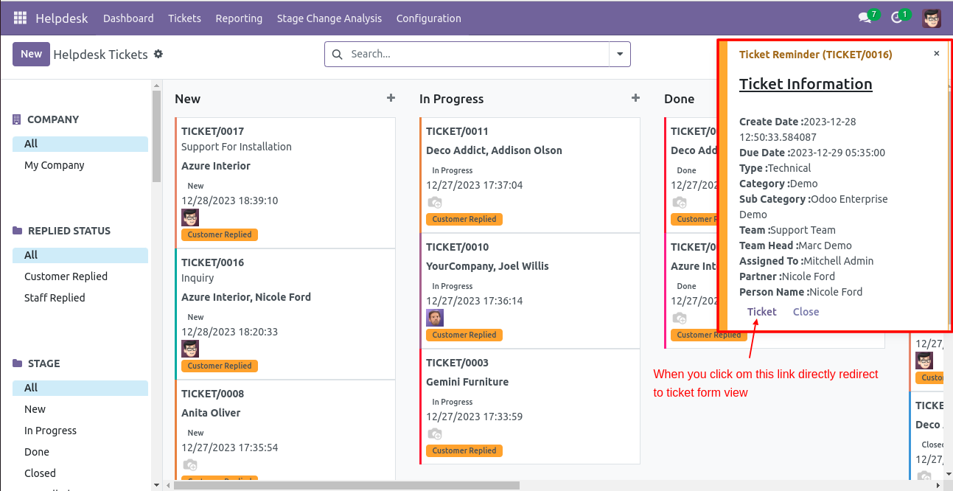This screenshot has height=491, width=953.
Task: Click the empty assignee icon on TICKET/0011
Action: 435,203
